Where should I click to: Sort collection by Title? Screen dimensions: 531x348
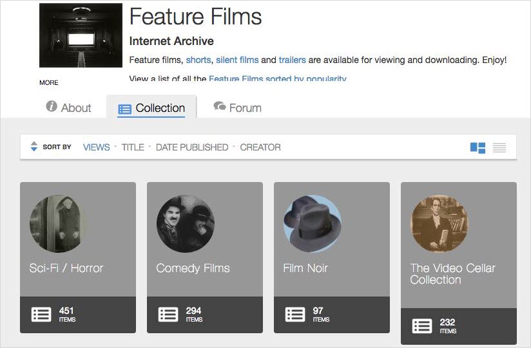click(133, 147)
